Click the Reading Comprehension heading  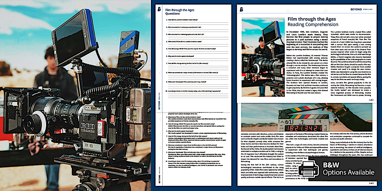click(313, 25)
